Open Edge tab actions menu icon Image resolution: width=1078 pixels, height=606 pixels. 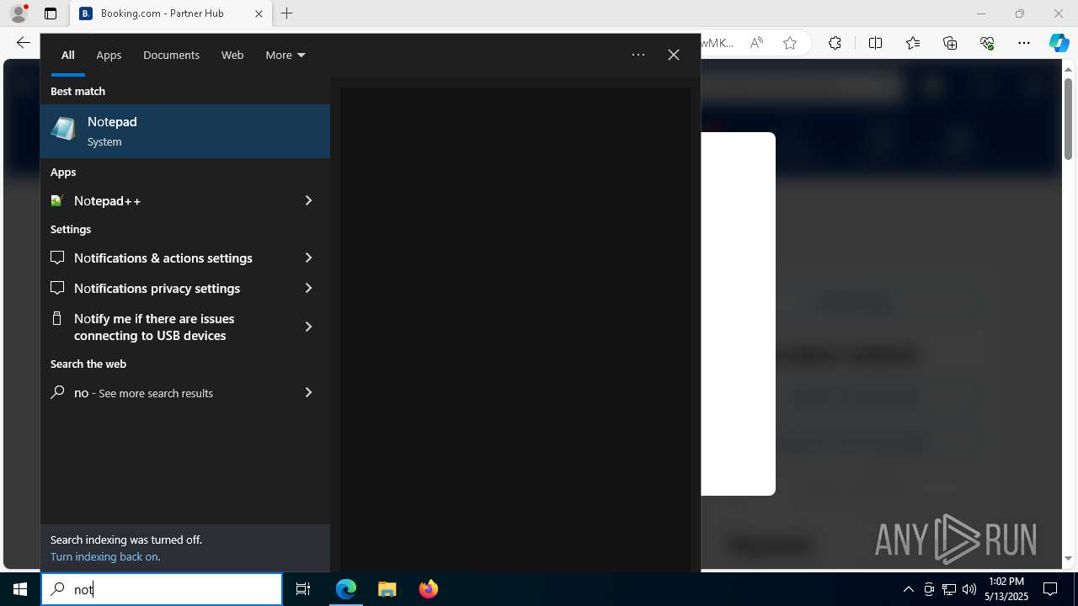point(51,13)
